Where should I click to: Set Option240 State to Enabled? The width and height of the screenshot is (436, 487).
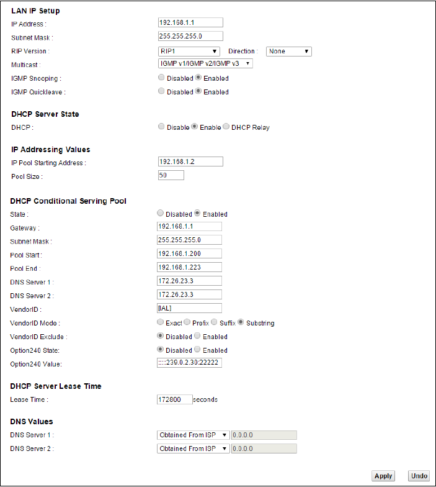197,349
